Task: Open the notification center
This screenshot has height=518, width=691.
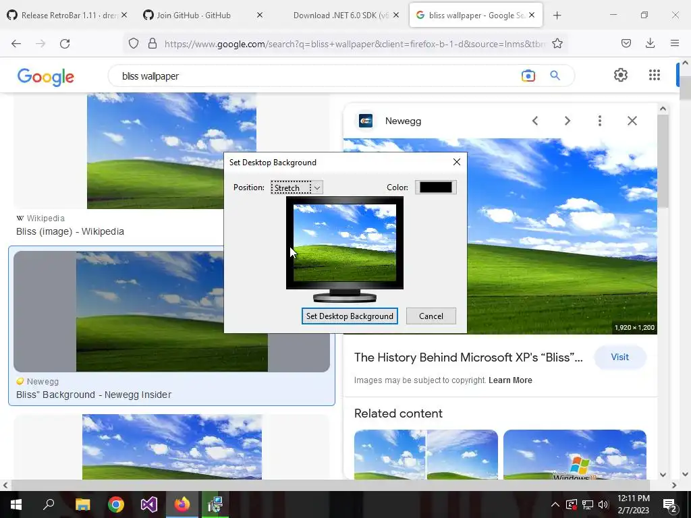Action: [670, 505]
